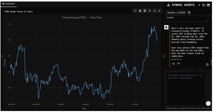Click the image export icon in chart toolbar
This screenshot has width=213, height=112.
pyautogui.click(x=145, y=11)
